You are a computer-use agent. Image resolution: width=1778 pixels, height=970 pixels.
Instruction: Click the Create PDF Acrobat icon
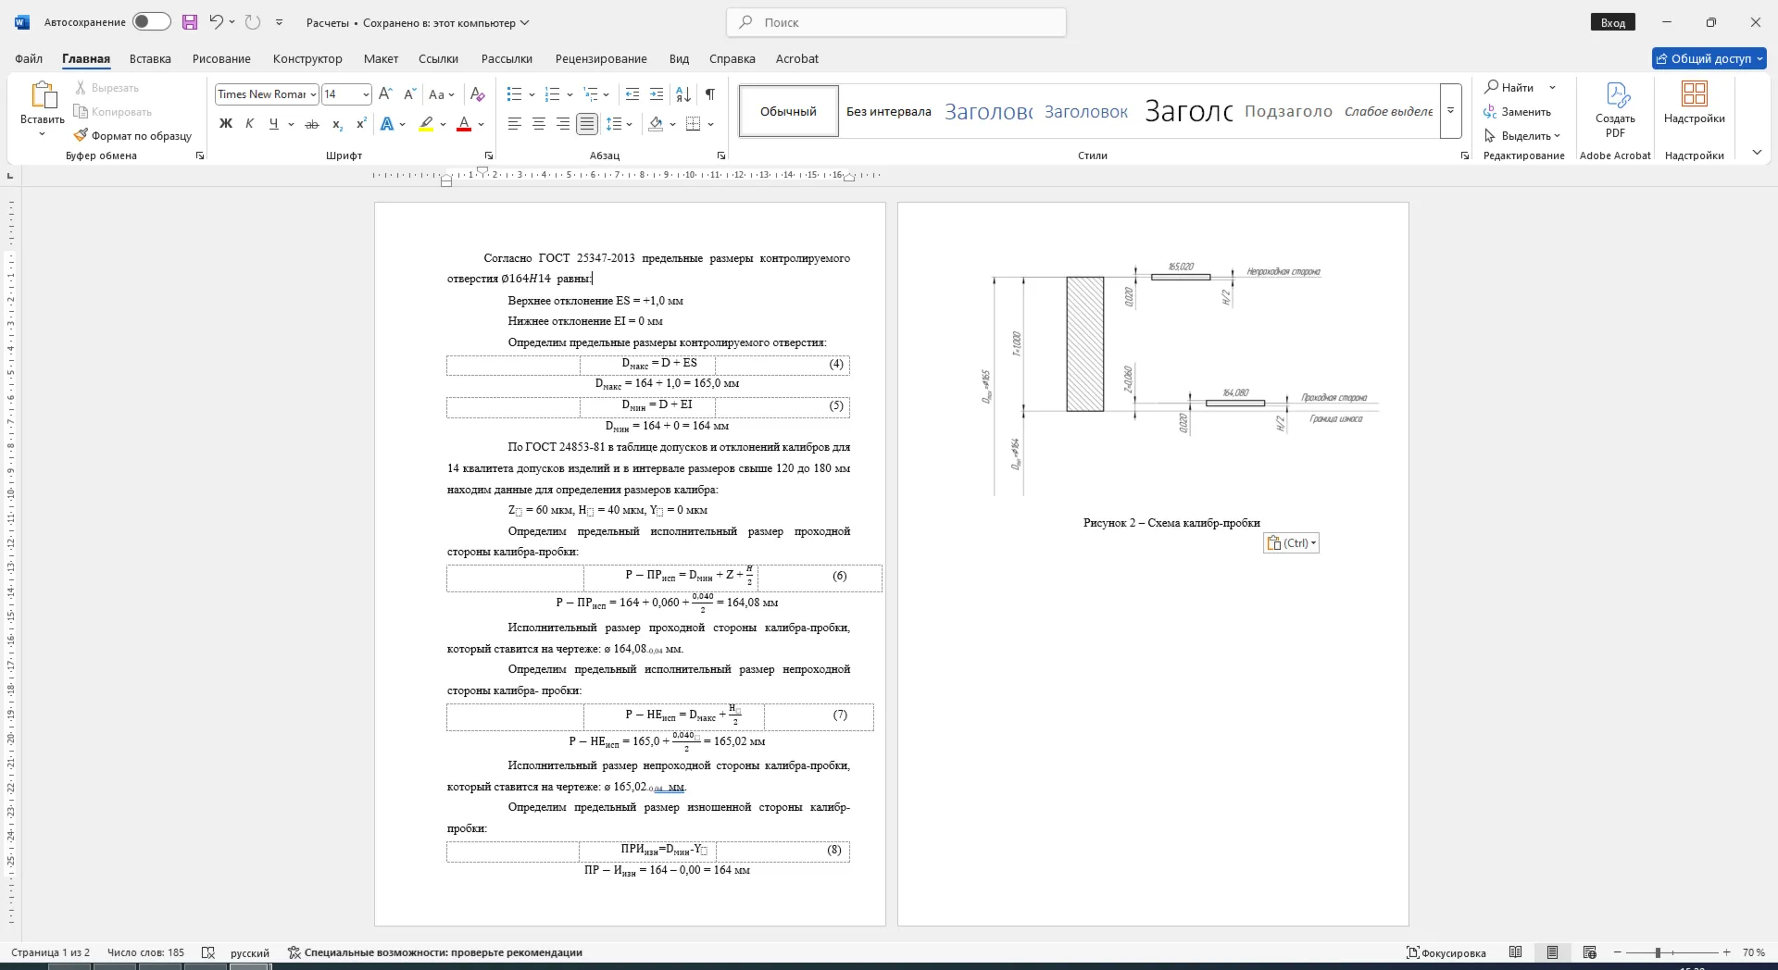pyautogui.click(x=1616, y=94)
